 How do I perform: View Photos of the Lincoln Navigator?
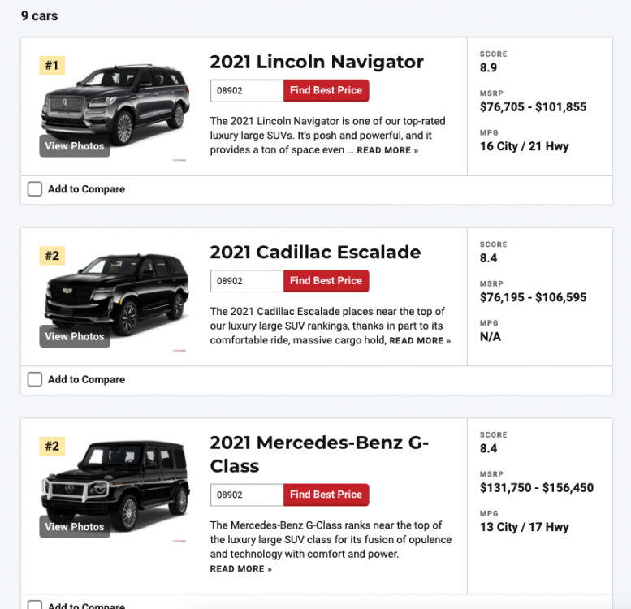click(x=75, y=146)
